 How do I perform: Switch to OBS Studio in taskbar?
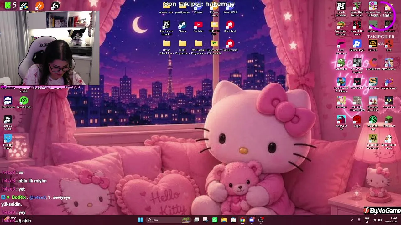261,220
